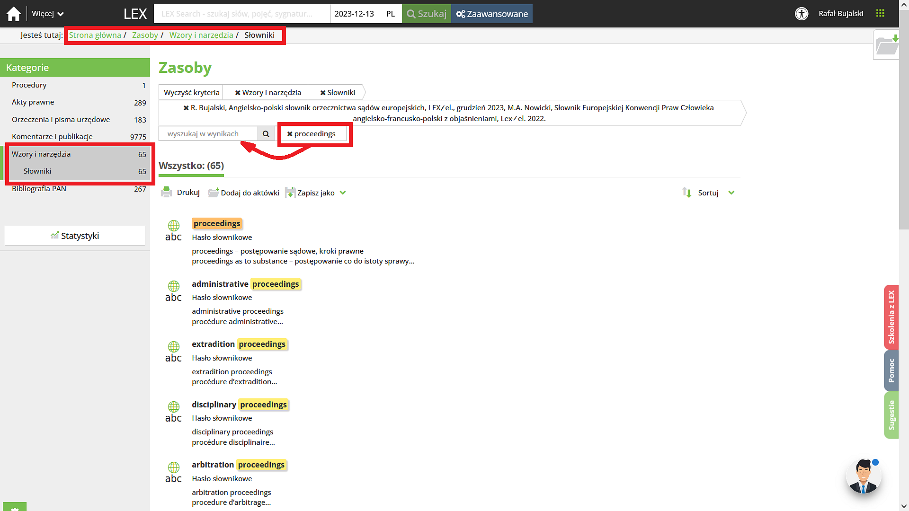Navigate to Zasoby breadcrumb
Viewport: 909px width, 511px height.
(145, 35)
